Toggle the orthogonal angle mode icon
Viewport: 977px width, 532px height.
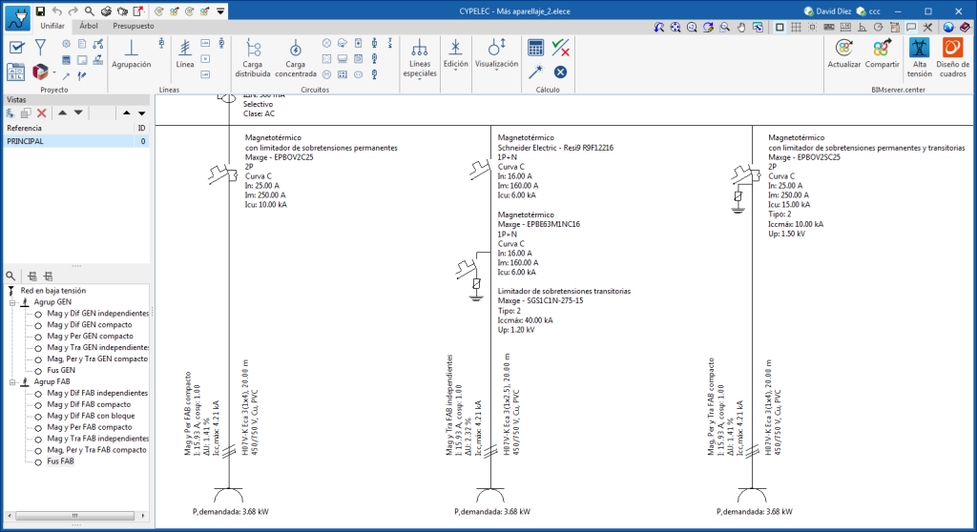862,28
